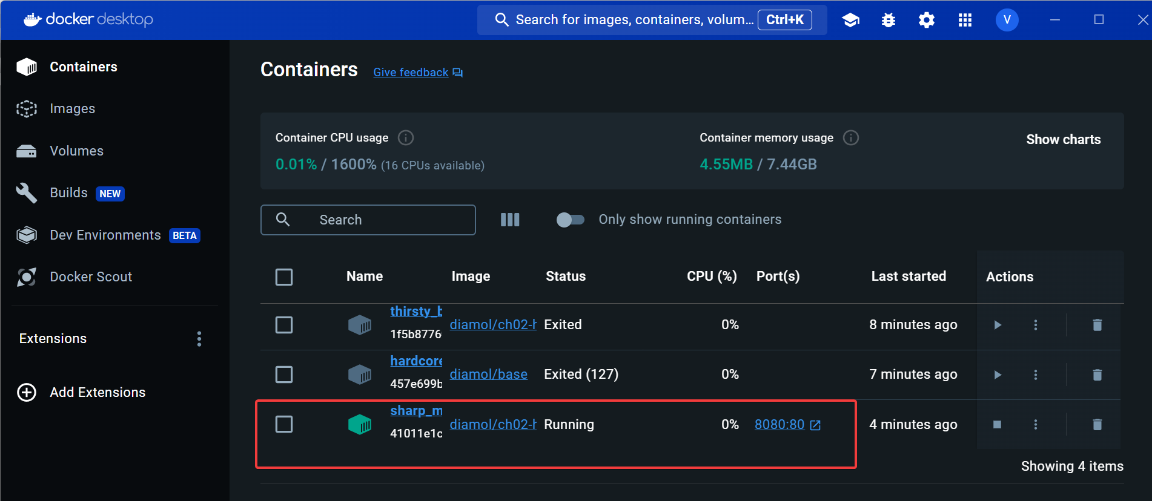Sort by the Last started column header
1152x501 pixels.
[x=909, y=277]
